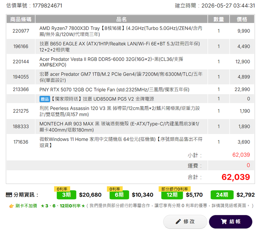Click the estimate number 1779824671
The height and width of the screenshot is (233, 268).
(47, 5)
